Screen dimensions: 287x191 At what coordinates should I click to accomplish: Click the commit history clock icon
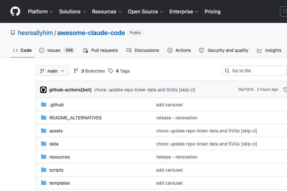click(x=285, y=89)
